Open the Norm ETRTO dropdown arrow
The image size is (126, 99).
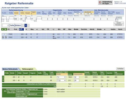(117, 20)
